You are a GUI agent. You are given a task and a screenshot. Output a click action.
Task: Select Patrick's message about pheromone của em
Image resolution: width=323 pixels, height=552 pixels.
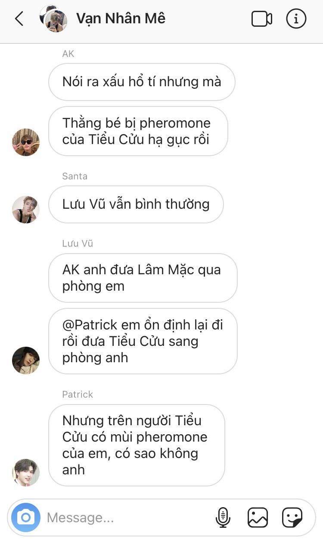(137, 445)
